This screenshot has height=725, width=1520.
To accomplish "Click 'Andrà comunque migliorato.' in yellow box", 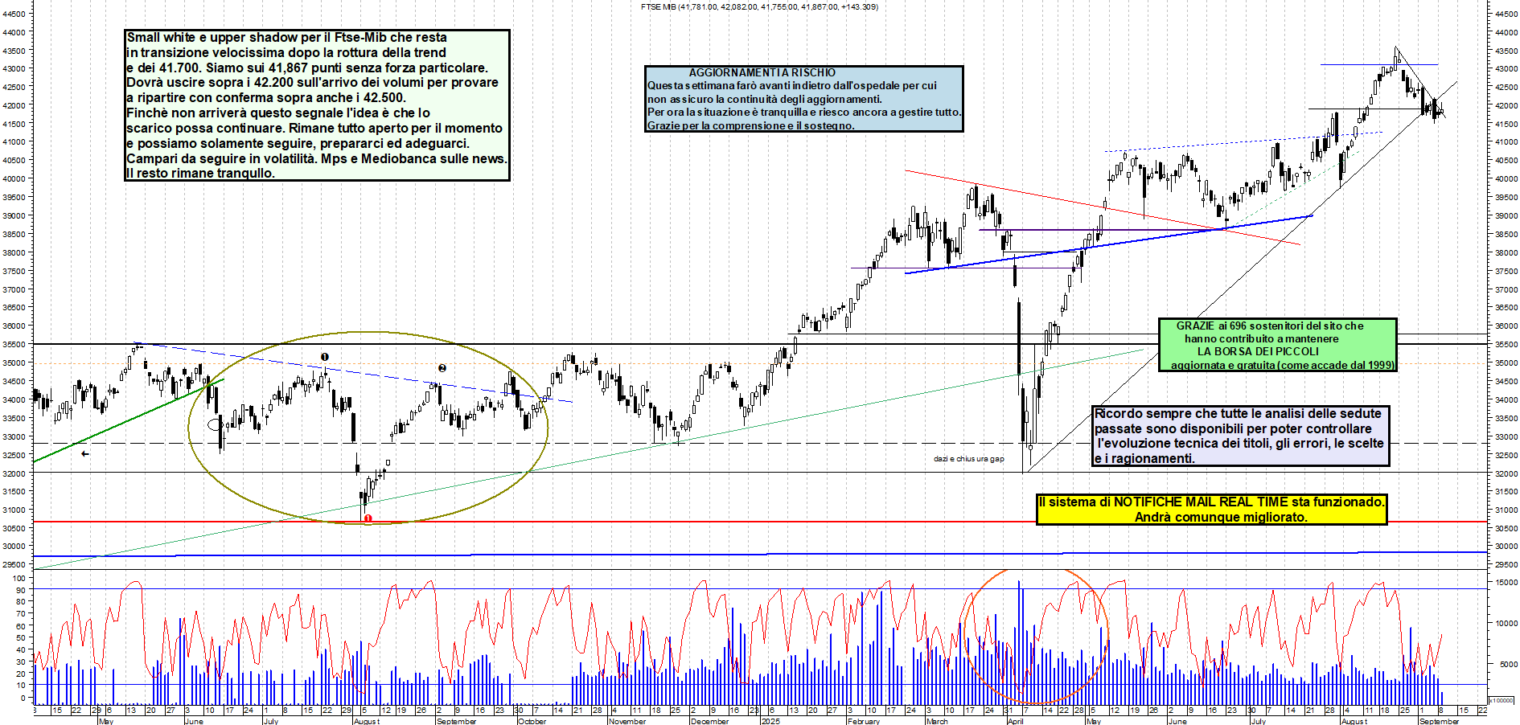I will (x=1221, y=517).
